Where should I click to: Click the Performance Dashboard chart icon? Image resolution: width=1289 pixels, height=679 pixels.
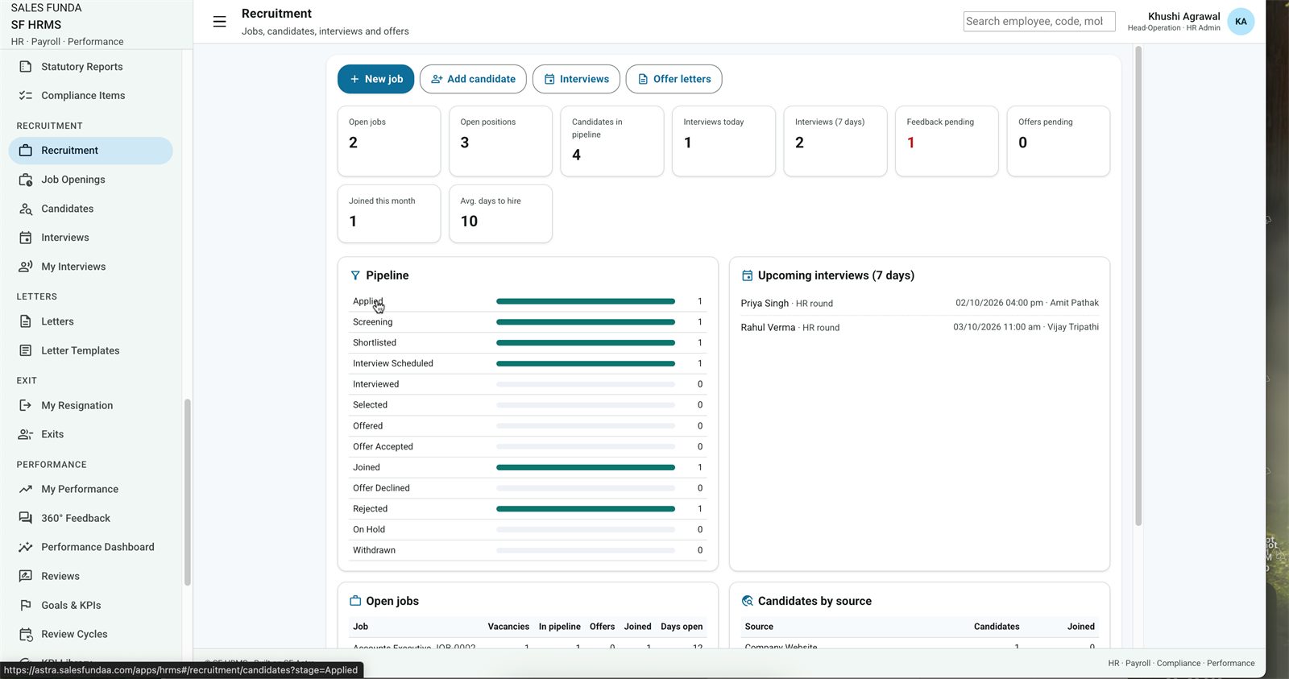(26, 547)
